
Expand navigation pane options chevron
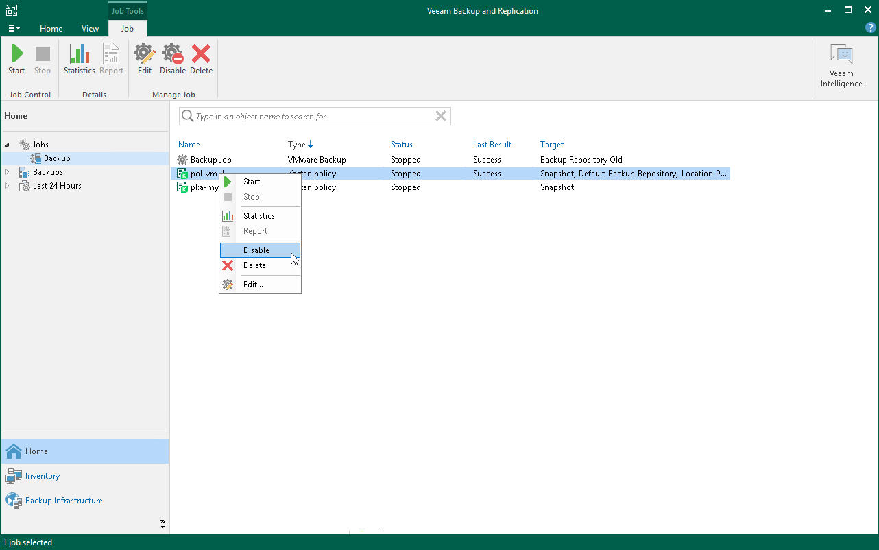coord(162,523)
